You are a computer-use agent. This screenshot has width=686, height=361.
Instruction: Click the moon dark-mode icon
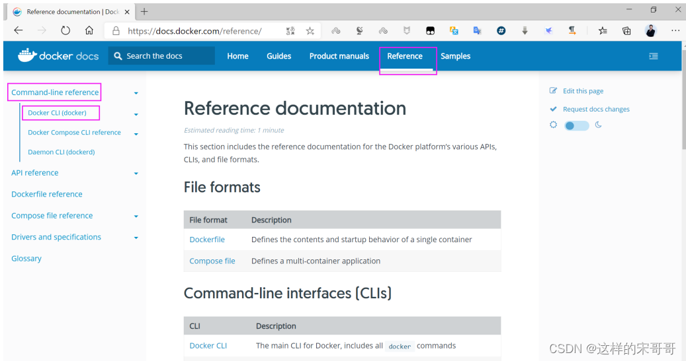[599, 125]
